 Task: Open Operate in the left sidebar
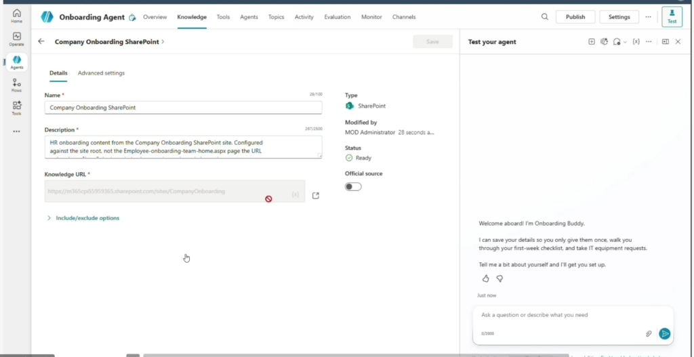click(x=16, y=39)
